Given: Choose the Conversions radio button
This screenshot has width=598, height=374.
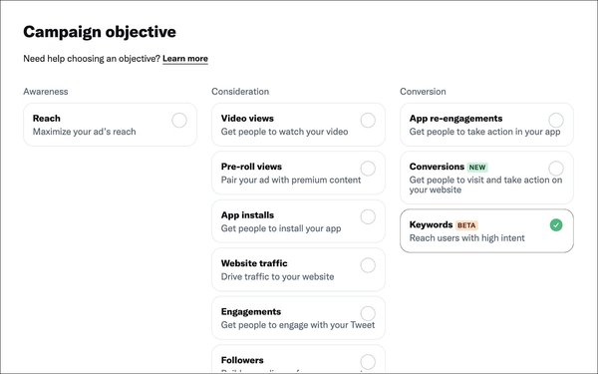Looking at the screenshot, I should [556, 169].
